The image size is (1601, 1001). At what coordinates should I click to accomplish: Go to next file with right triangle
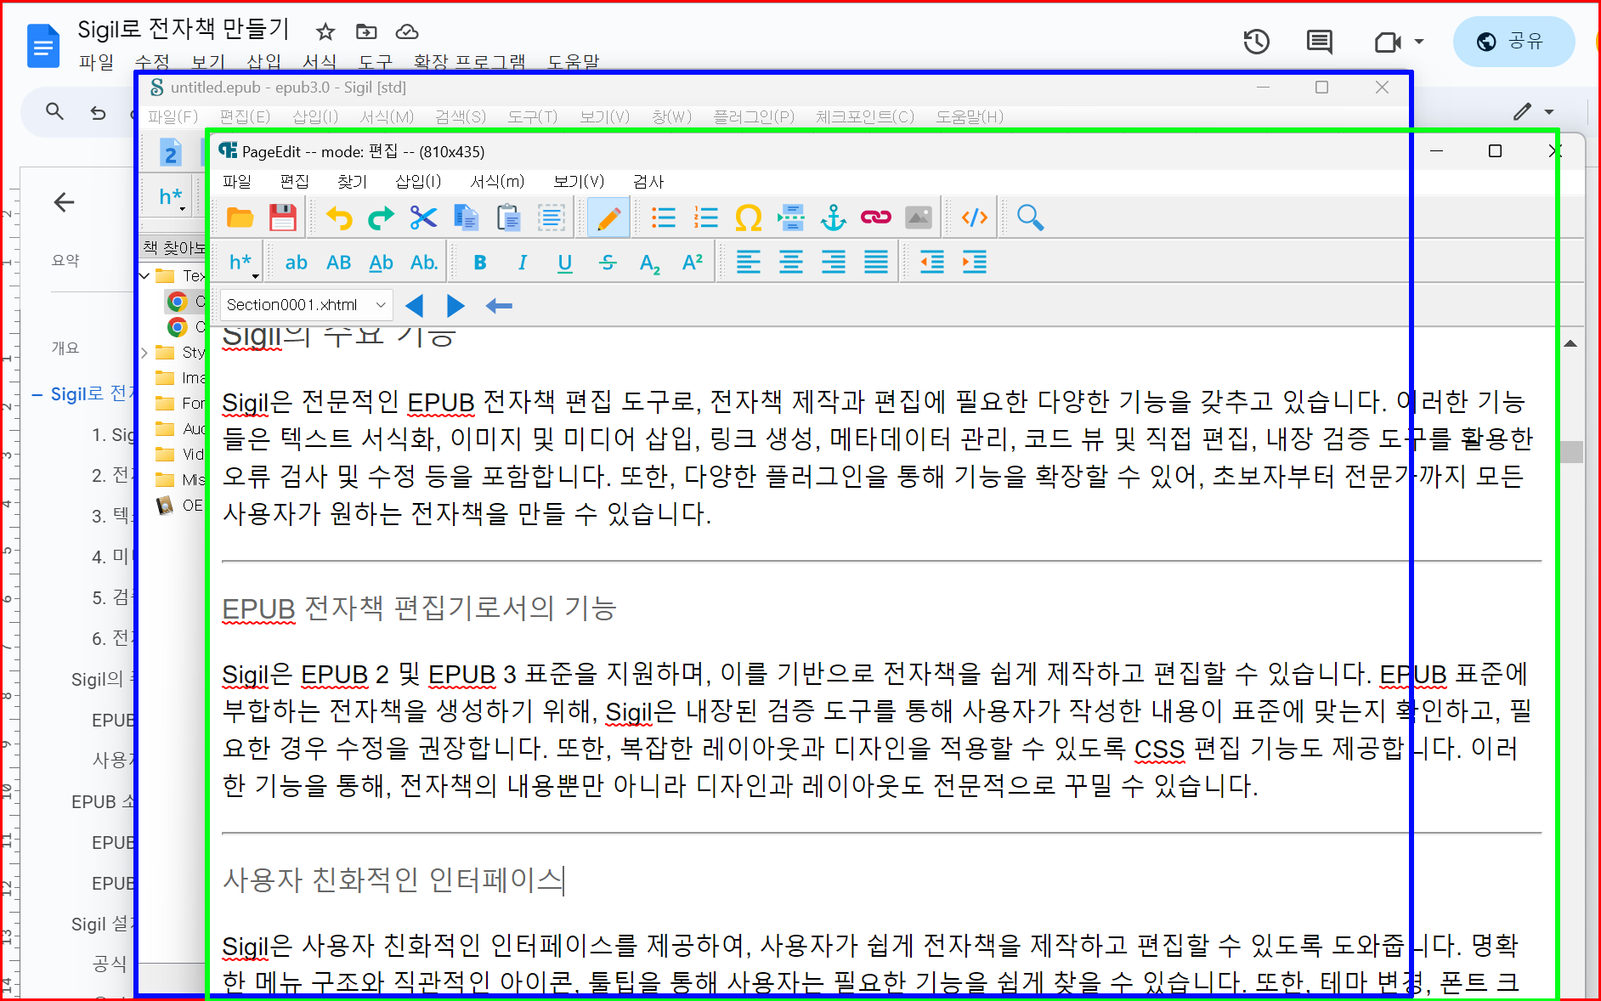455,305
